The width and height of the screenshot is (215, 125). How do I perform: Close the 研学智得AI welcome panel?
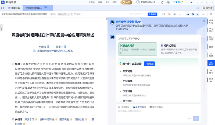pyautogui.click(x=204, y=21)
